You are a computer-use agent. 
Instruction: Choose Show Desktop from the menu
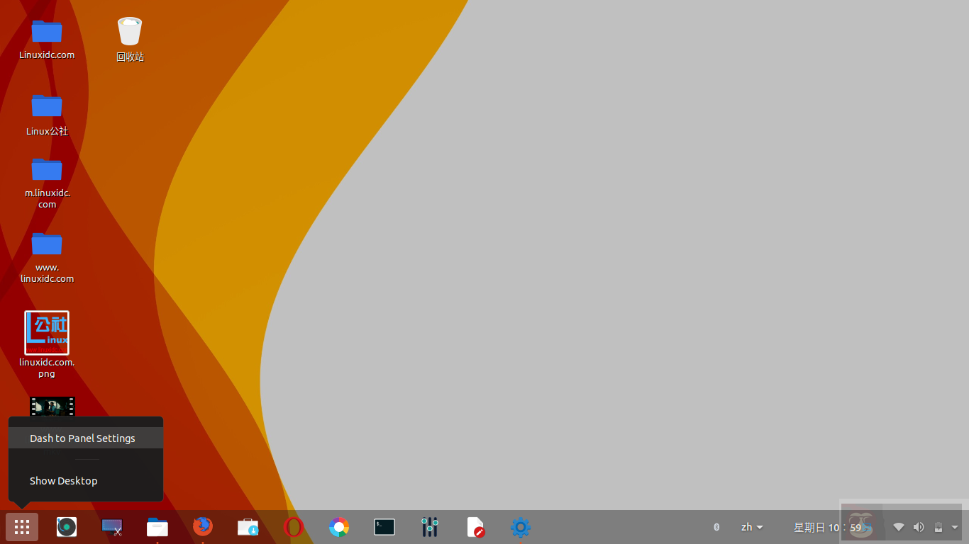pyautogui.click(x=63, y=481)
